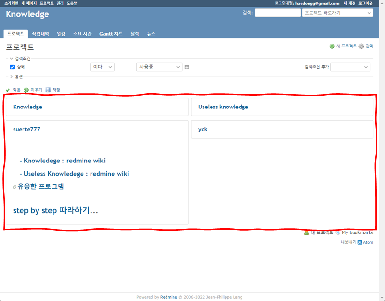Screen dimensions: 385x301
Task: Click the 로그아웃 link
Action: click(365, 3)
